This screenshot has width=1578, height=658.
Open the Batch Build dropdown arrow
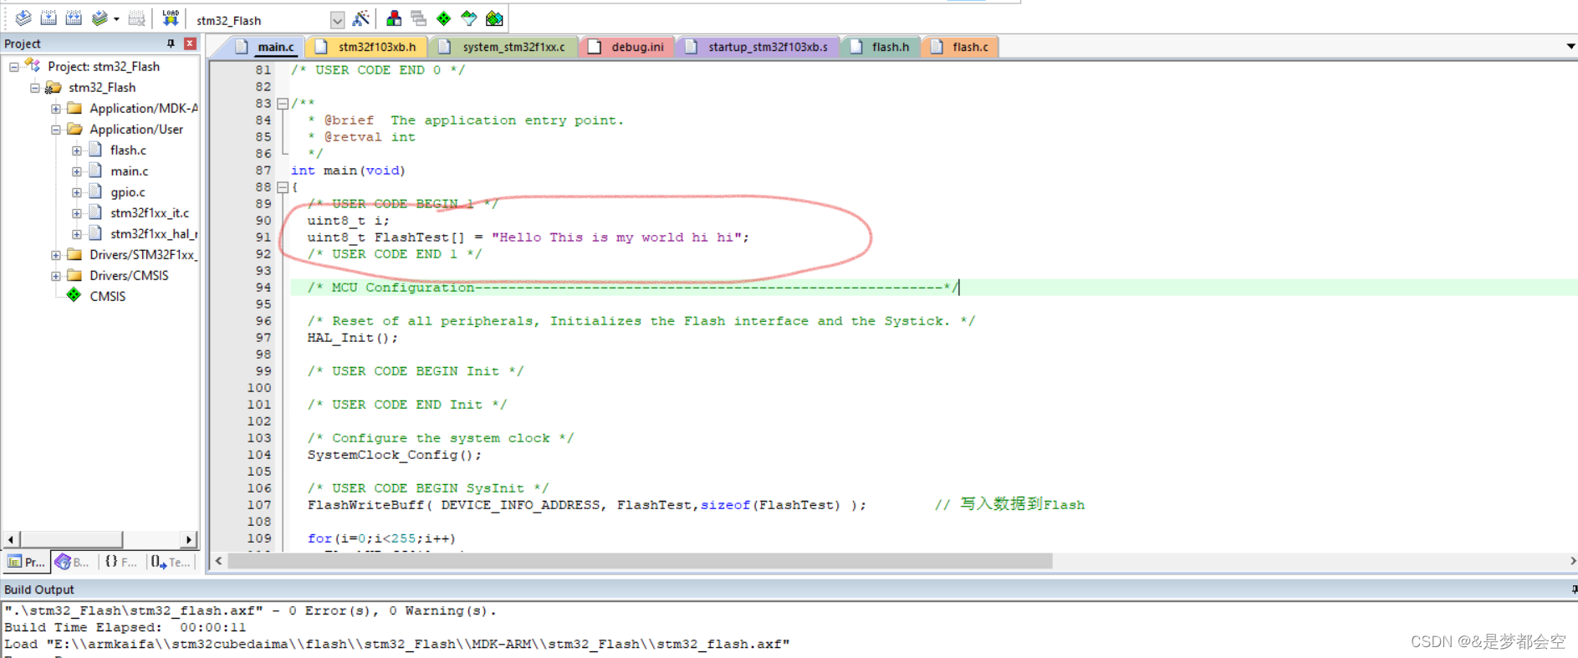(116, 19)
